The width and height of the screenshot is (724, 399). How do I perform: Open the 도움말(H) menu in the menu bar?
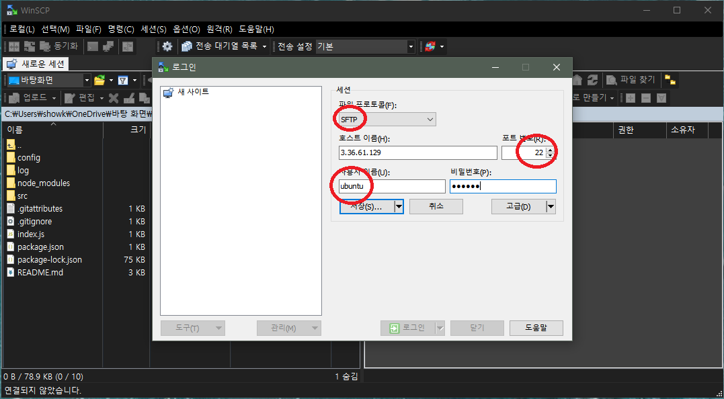coord(256,29)
